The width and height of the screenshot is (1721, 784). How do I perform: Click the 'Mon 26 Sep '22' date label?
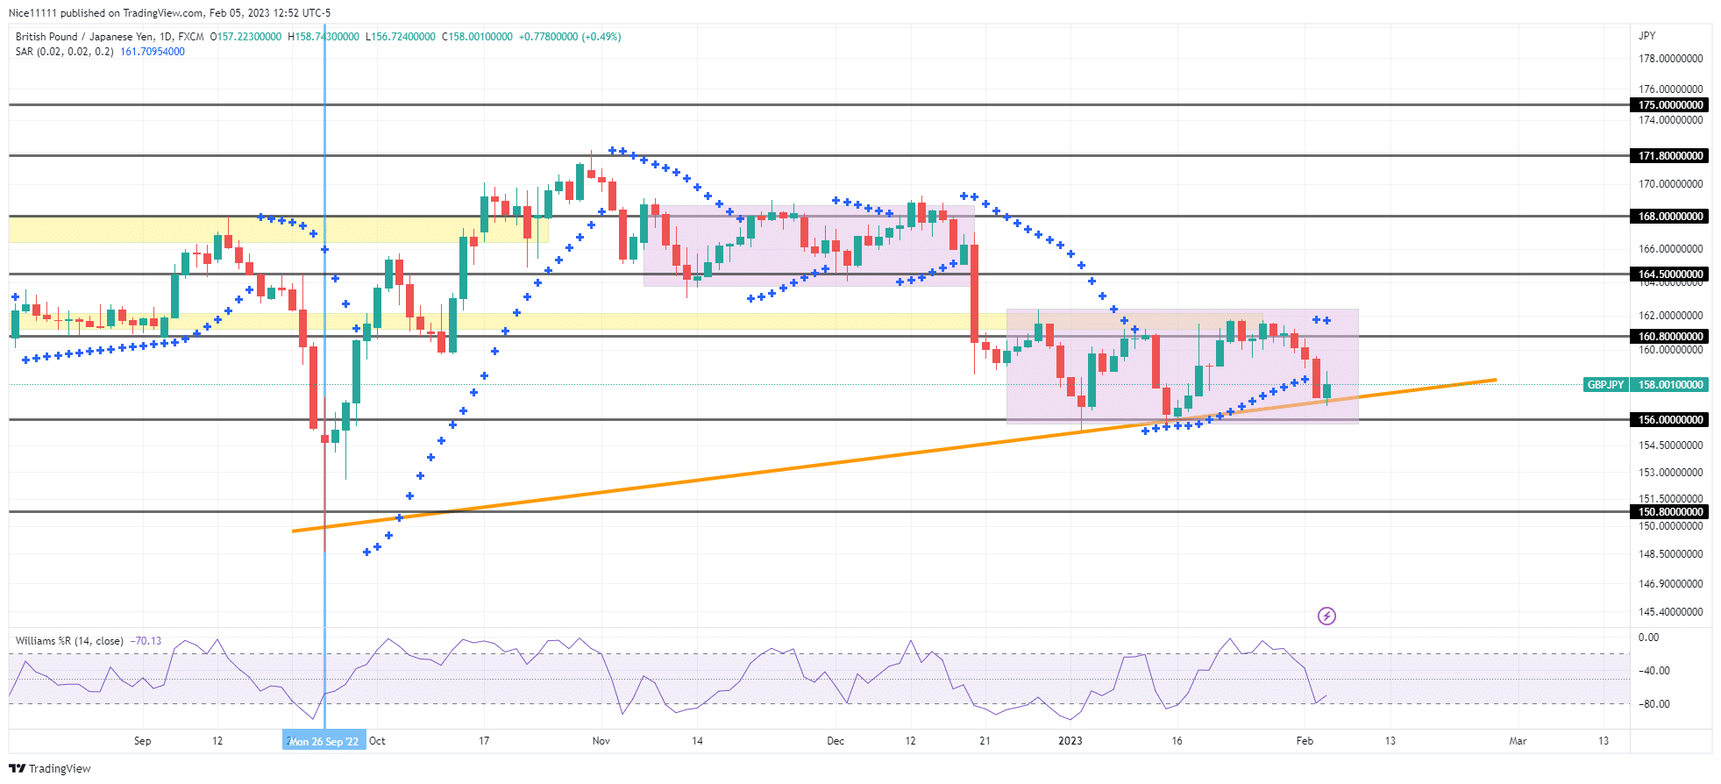(324, 741)
